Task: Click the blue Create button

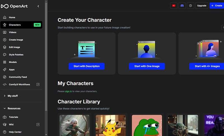Action: click(x=217, y=6)
